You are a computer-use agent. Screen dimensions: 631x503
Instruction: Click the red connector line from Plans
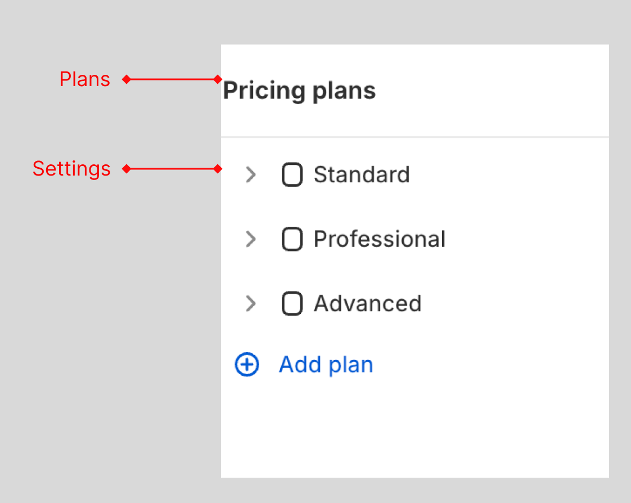click(x=172, y=79)
